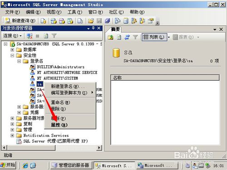Image resolution: width=227 pixels, height=170 pixels.
Task: Click the Filter funnel icon in Object Explorer
Action: (x=54, y=36)
